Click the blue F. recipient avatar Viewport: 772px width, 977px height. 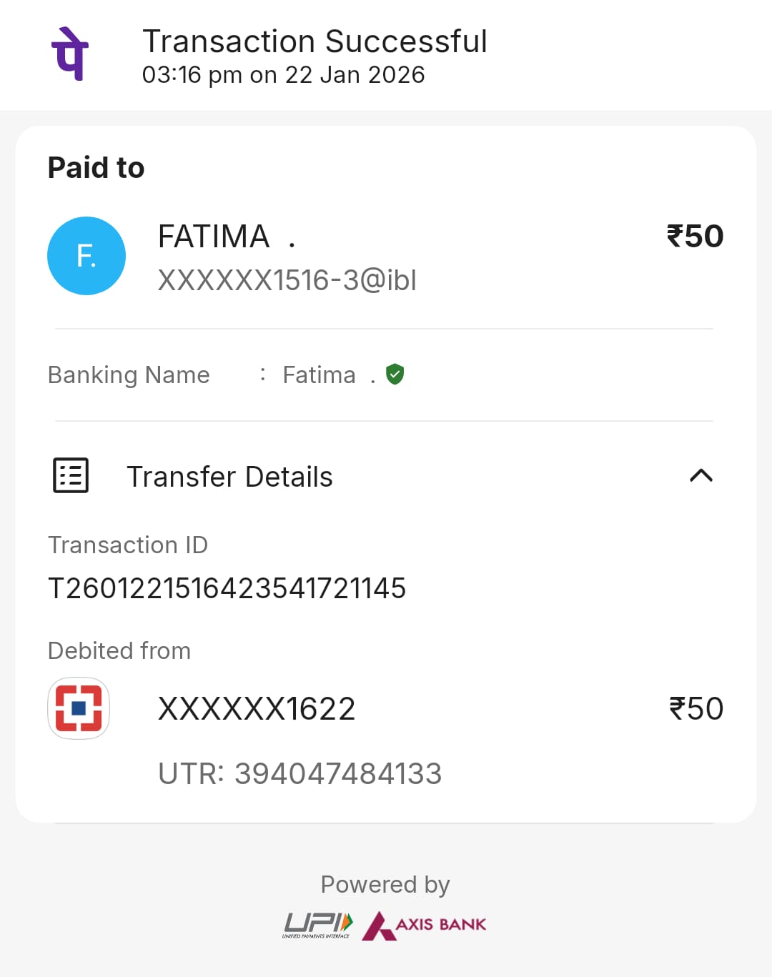(x=86, y=256)
